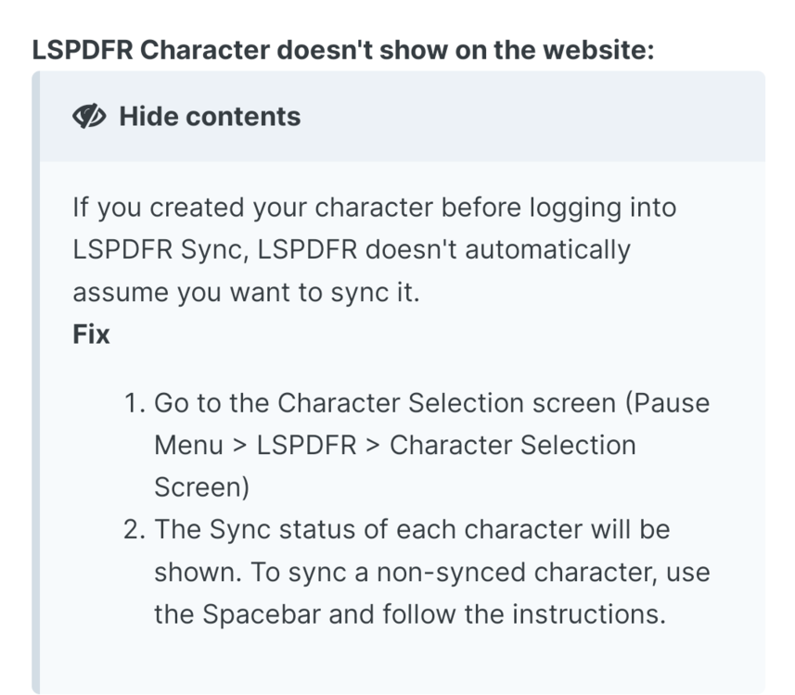Hide the spoiler contents panel

pos(208,117)
